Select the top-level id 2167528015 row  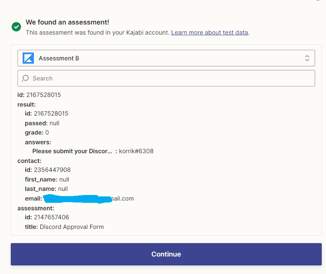39,95
